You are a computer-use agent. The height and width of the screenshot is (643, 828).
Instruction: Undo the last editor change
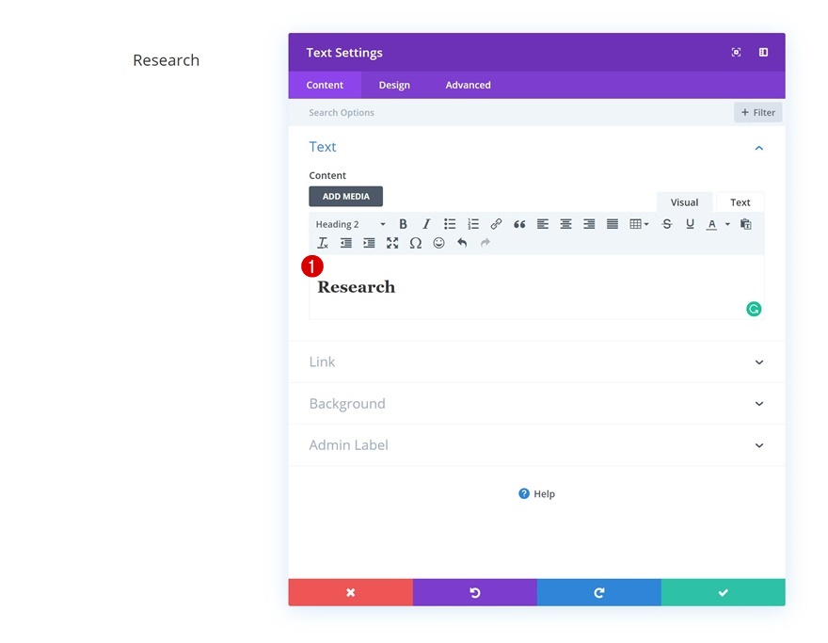tap(462, 243)
